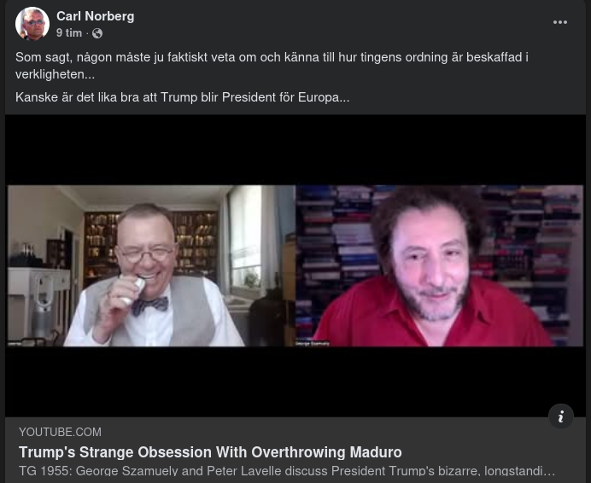Click the YOUTUBE.COM source label
This screenshot has height=483, width=591.
(61, 432)
